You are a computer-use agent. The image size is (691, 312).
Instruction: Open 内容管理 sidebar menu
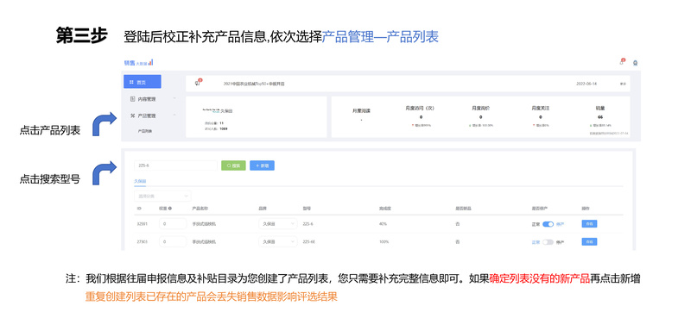(148, 99)
